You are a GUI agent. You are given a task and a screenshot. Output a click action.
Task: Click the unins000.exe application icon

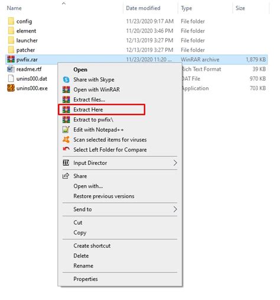coord(11,88)
